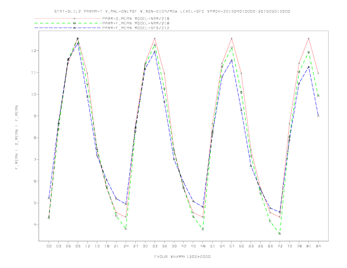The width and height of the screenshot is (347, 268).
Task: Click green circle data marker at hour 72
Action: (x=280, y=234)
